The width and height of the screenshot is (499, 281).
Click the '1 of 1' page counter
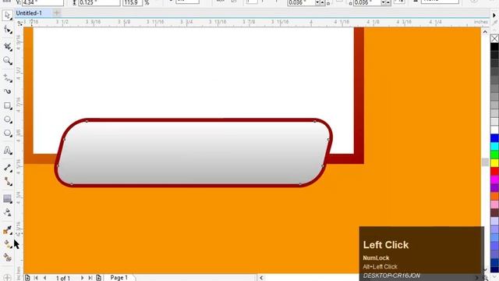(63, 278)
